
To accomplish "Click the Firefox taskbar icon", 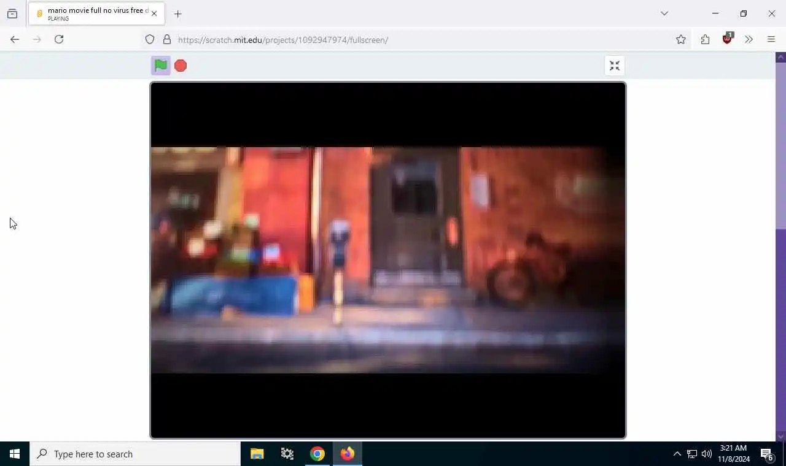I will pos(348,454).
